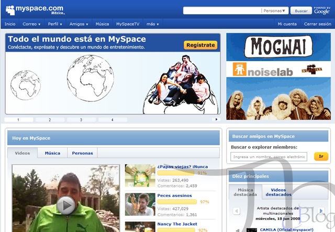This screenshot has height=232, width=335.
Task: Switch to Música destacada tab
Action: pos(245,192)
